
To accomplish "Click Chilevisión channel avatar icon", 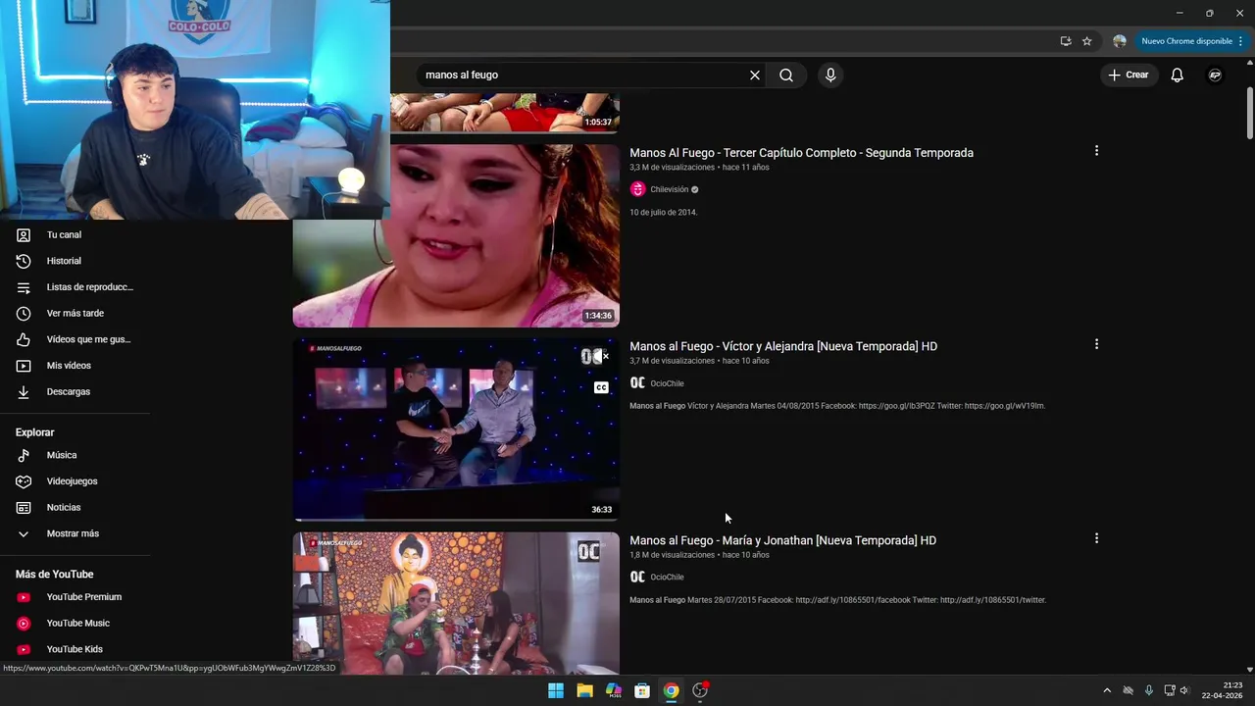I will click(637, 189).
